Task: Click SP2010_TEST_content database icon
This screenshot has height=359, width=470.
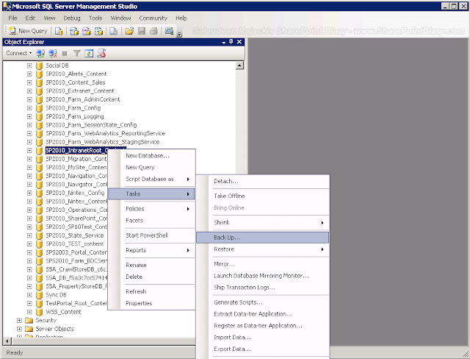Action: pos(39,244)
